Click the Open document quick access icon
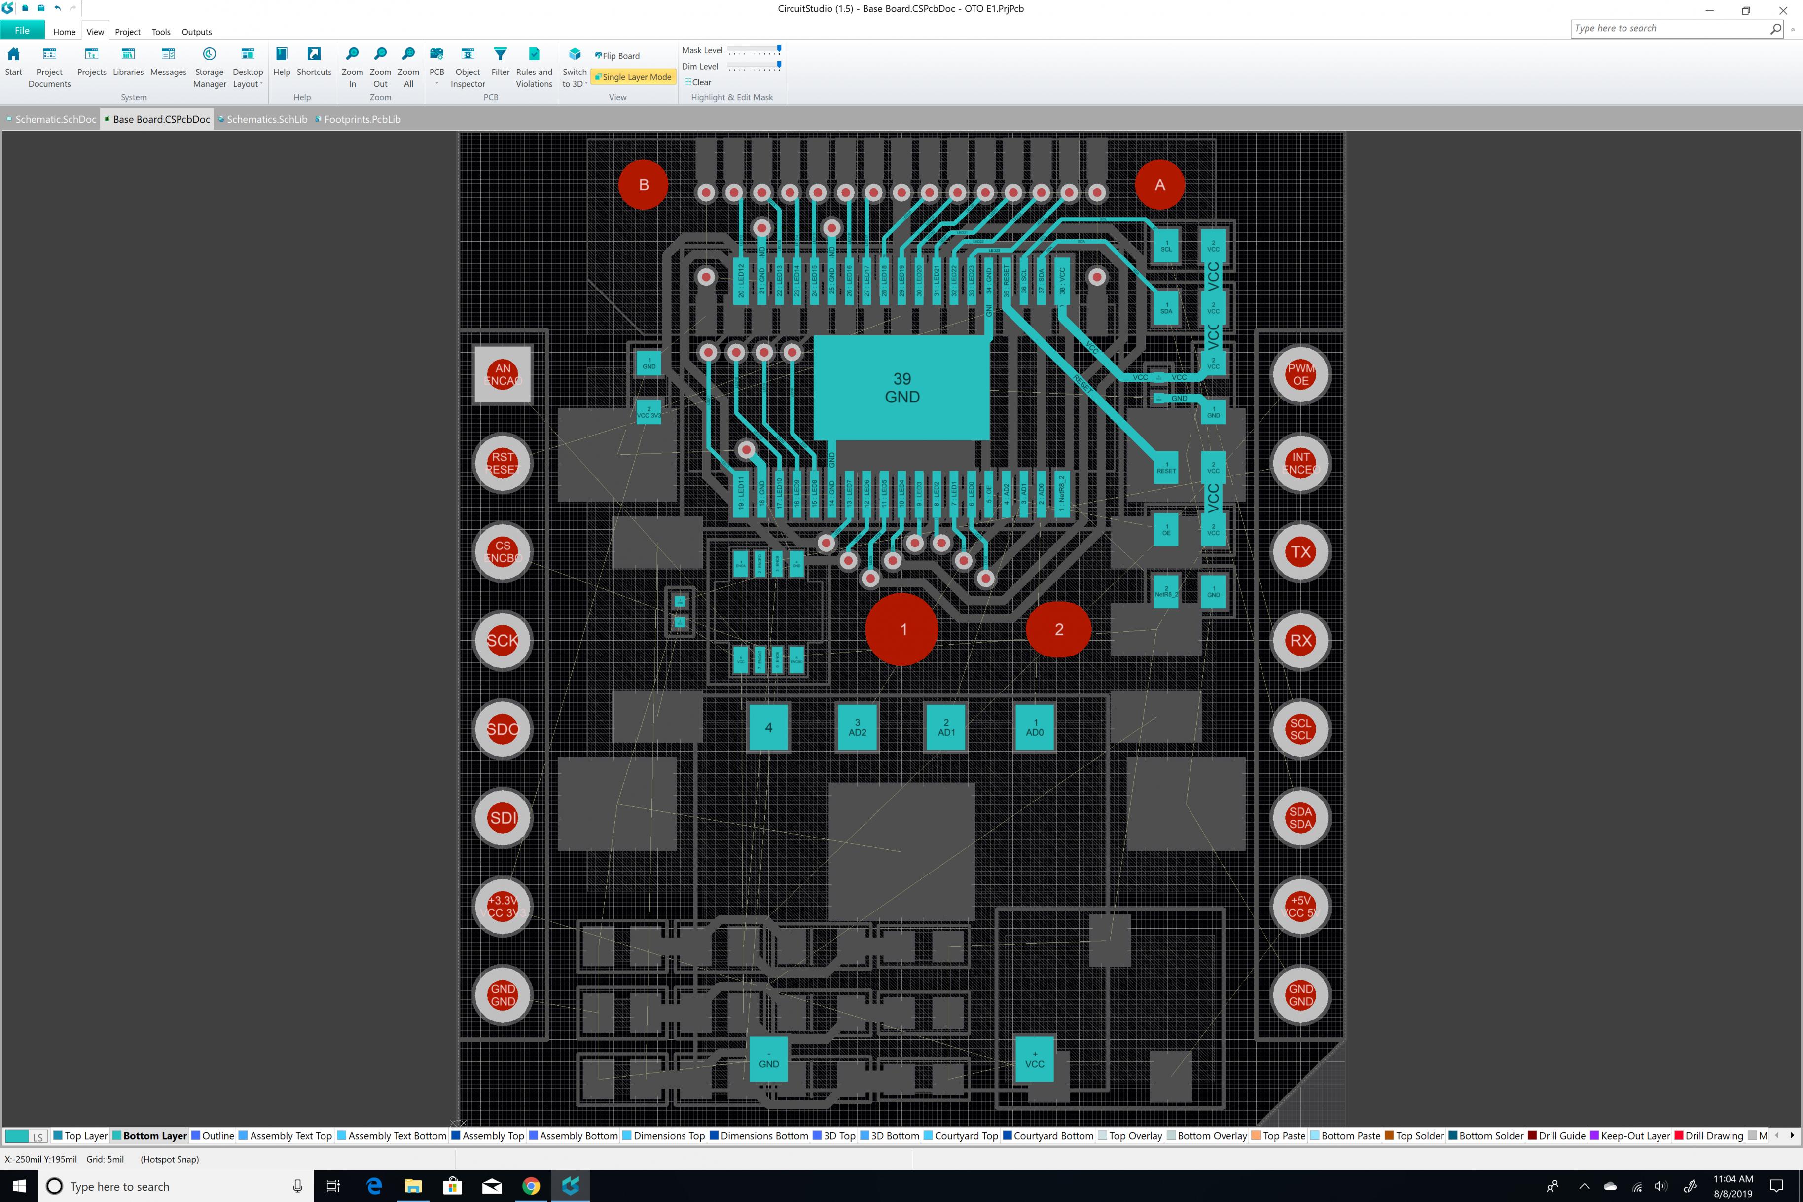This screenshot has height=1202, width=1803. 25,8
